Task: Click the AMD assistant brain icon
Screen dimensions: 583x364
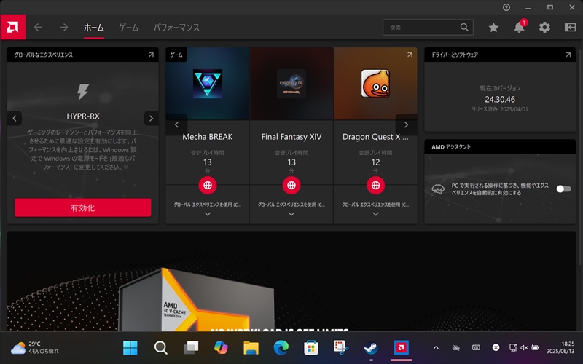Action: point(438,189)
